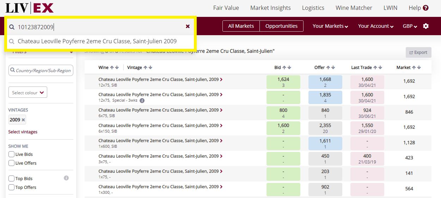Click info icon next to Top Bids

[x=66, y=178]
